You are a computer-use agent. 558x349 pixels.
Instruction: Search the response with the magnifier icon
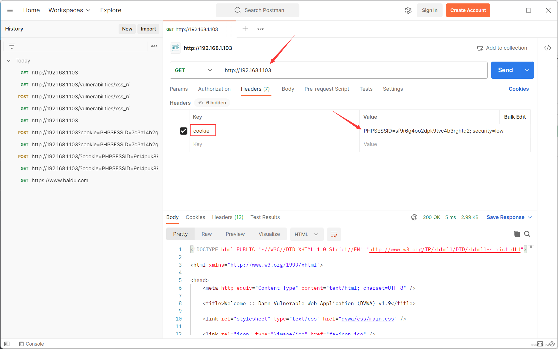pyautogui.click(x=527, y=234)
